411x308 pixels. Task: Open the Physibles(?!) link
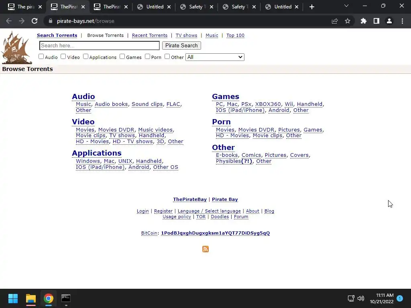(x=234, y=161)
